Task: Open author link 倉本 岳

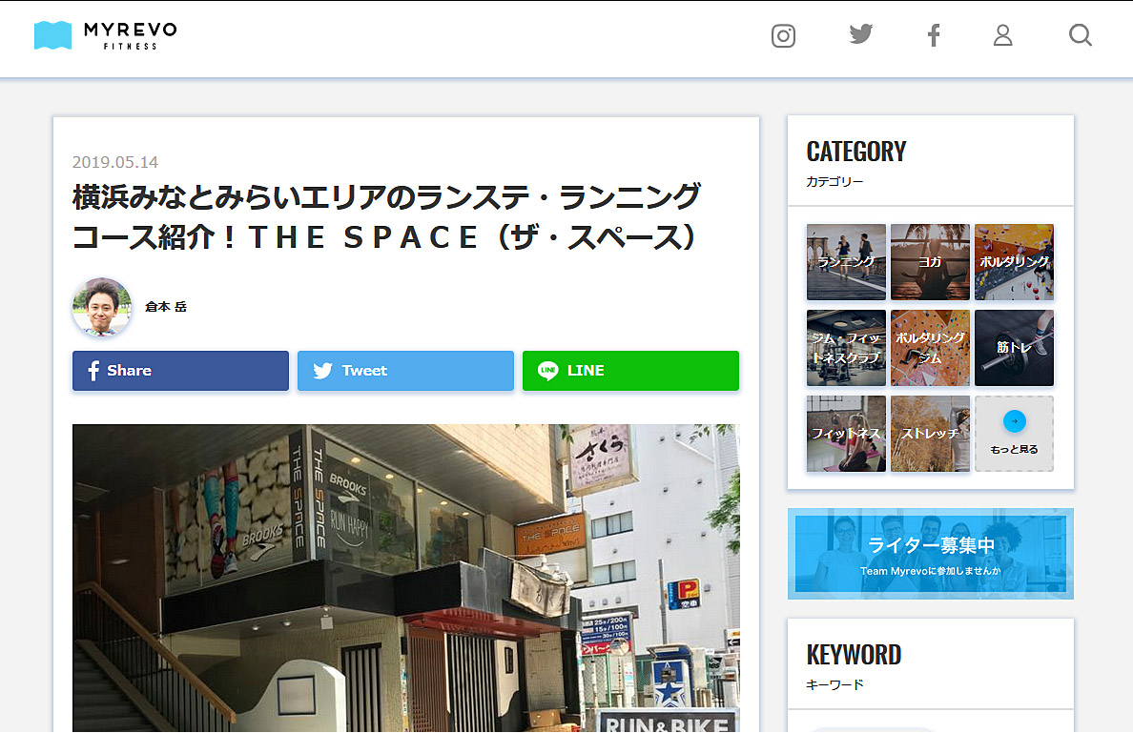Action: point(166,307)
